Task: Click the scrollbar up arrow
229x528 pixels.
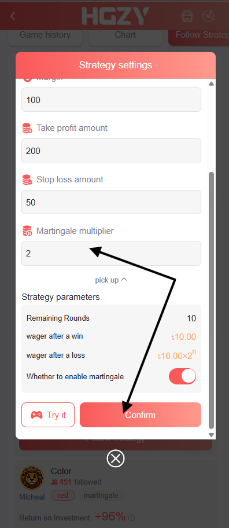Action: pyautogui.click(x=211, y=83)
